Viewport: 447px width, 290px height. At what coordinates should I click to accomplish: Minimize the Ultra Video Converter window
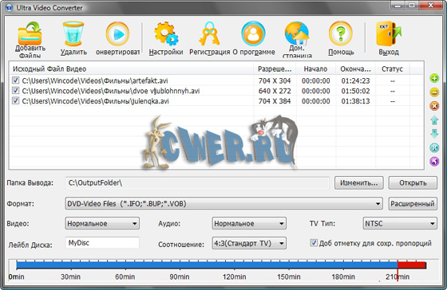(398, 6)
